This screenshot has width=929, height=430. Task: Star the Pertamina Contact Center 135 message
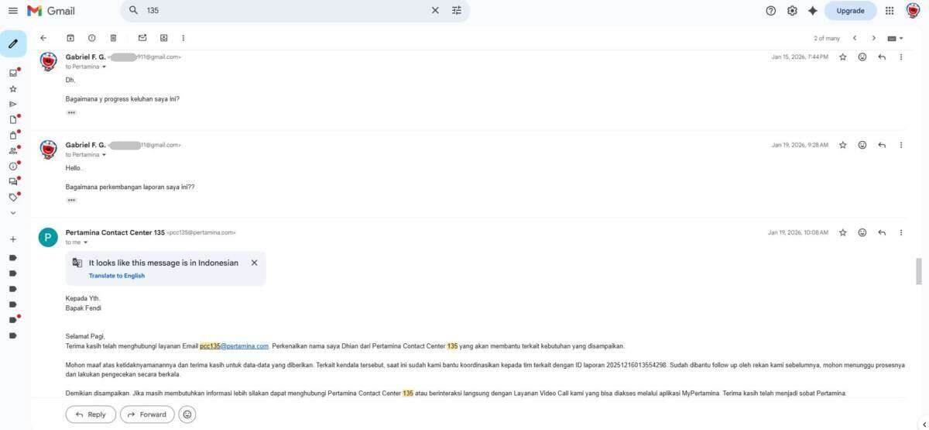click(842, 232)
